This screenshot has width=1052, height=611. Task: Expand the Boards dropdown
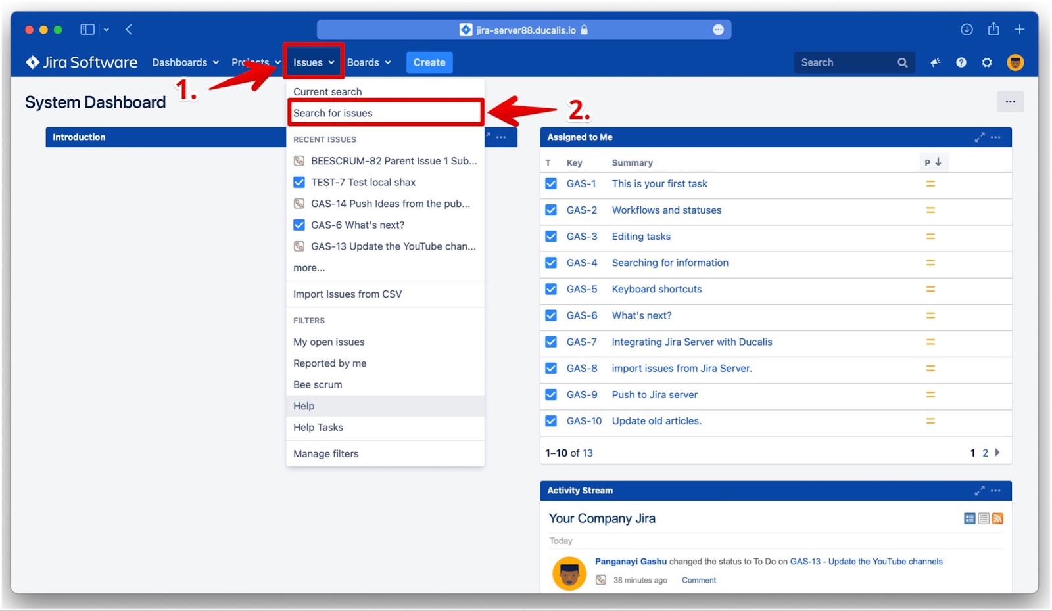pyautogui.click(x=369, y=62)
